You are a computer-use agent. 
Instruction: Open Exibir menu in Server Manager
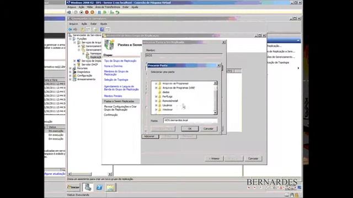(x=93, y=24)
